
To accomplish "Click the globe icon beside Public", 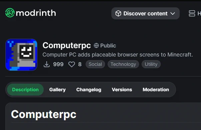I will [x=96, y=45].
